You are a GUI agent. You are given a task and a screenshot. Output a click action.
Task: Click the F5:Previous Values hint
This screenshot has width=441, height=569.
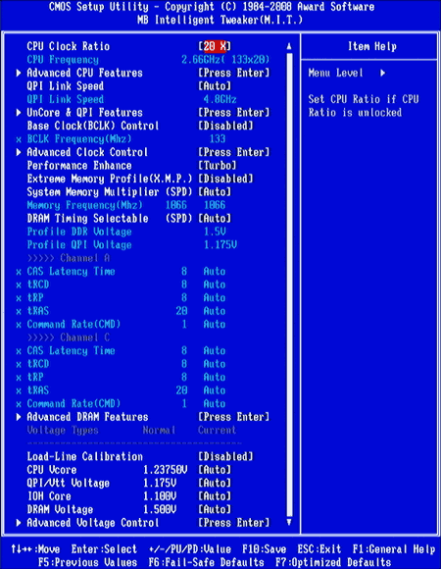[x=87, y=562]
